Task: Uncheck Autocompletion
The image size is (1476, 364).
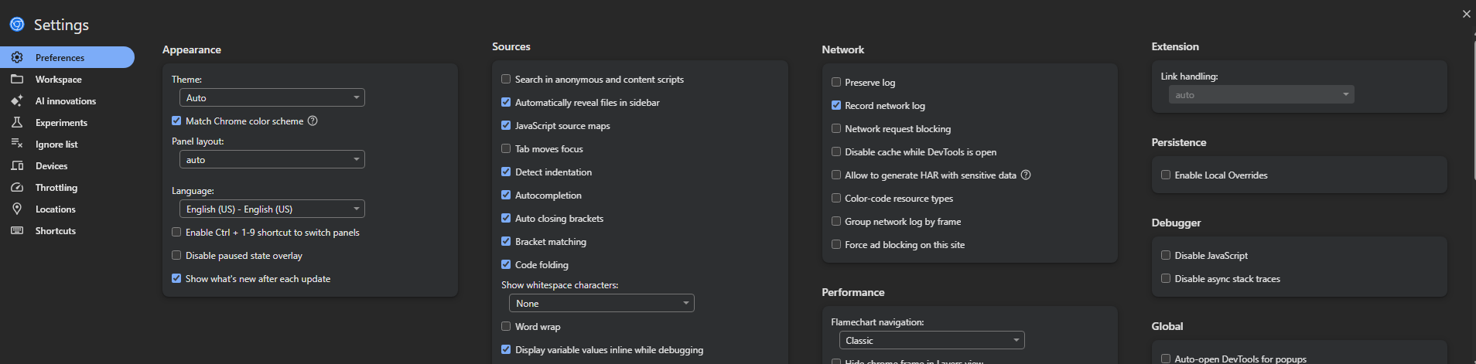Action: pyautogui.click(x=506, y=195)
